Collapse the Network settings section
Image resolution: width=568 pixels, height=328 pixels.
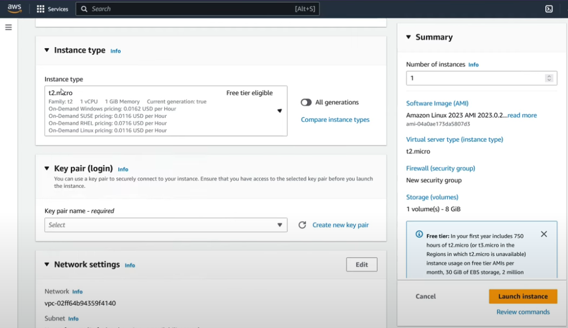coord(47,264)
